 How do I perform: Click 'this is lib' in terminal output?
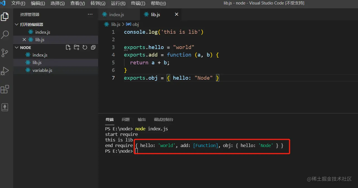[119, 140]
